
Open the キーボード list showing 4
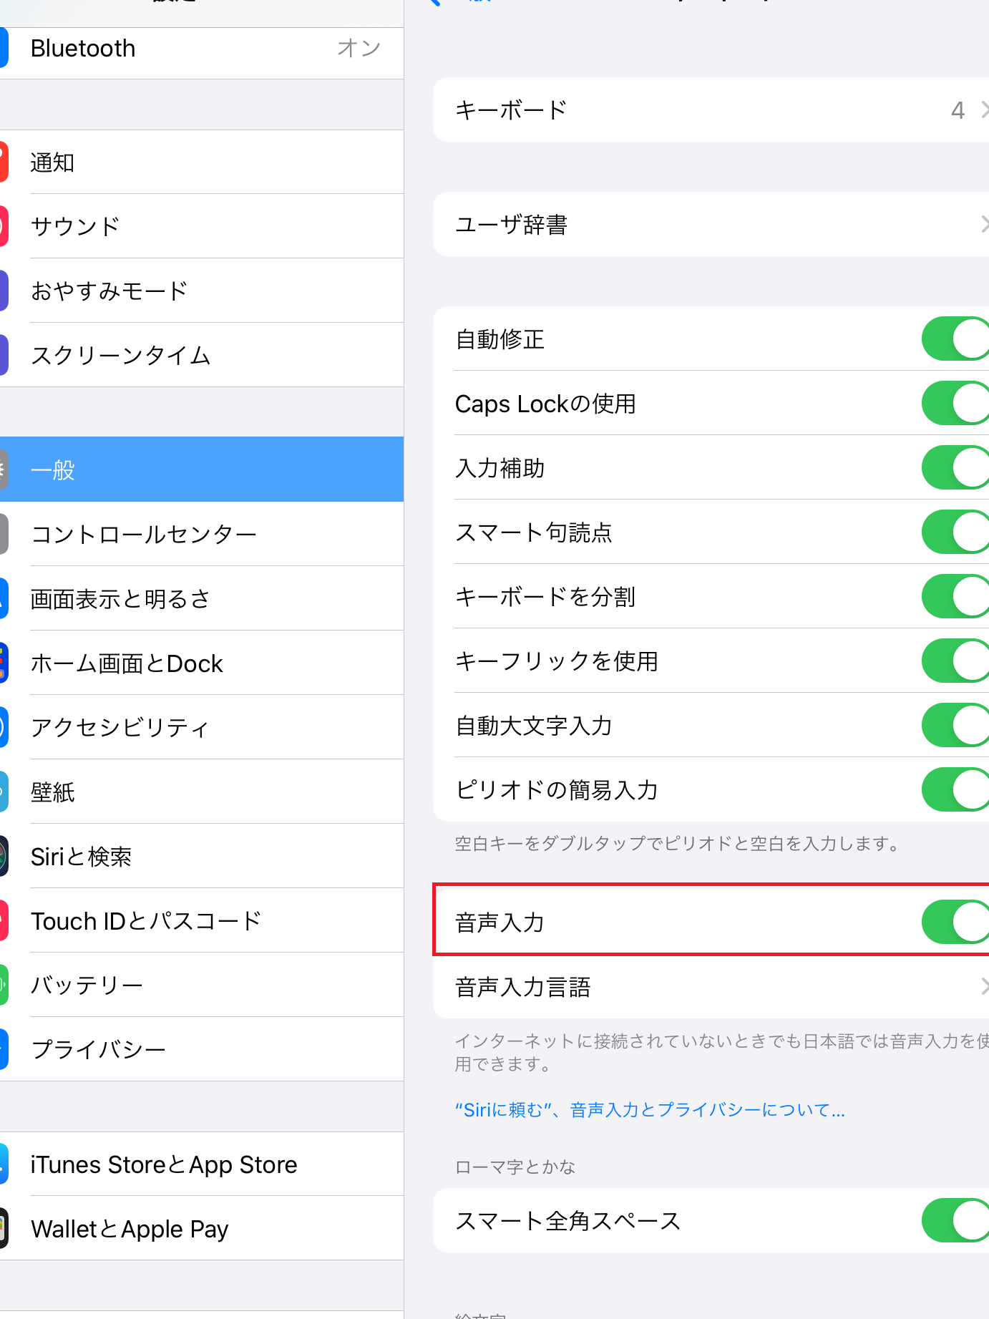[711, 109]
